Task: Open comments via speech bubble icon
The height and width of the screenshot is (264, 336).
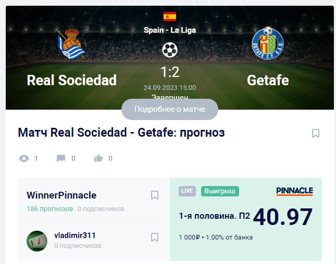Action: (x=61, y=159)
